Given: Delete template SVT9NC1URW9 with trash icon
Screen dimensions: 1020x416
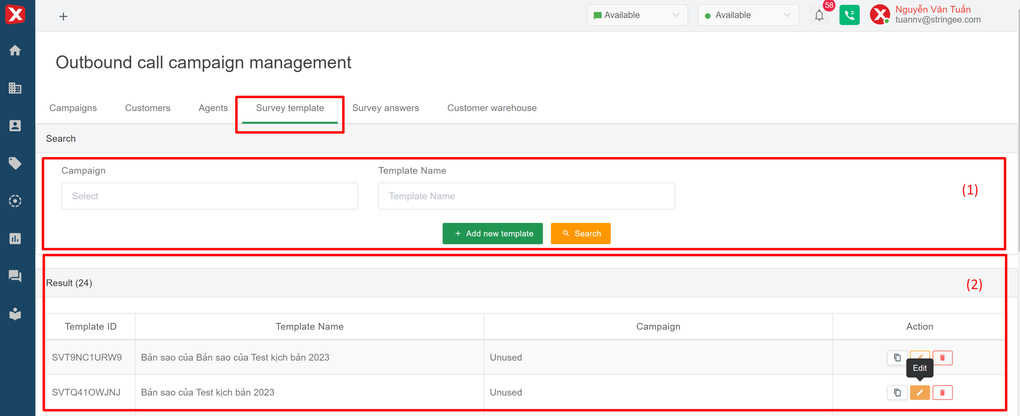Looking at the screenshot, I should [942, 358].
